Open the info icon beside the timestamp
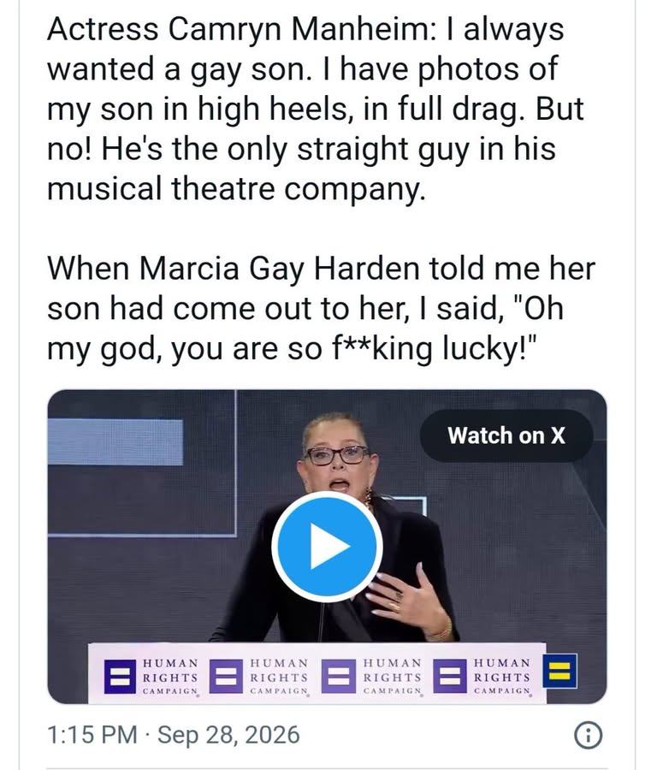 click(x=588, y=736)
